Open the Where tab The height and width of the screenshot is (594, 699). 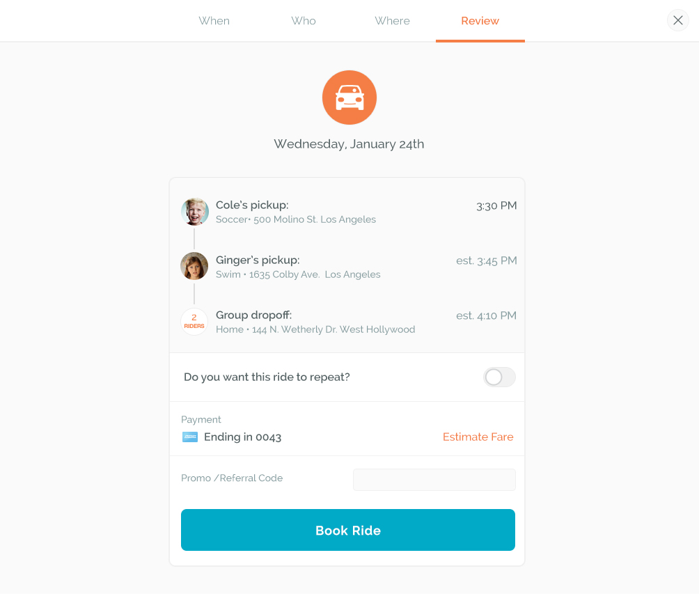point(392,21)
